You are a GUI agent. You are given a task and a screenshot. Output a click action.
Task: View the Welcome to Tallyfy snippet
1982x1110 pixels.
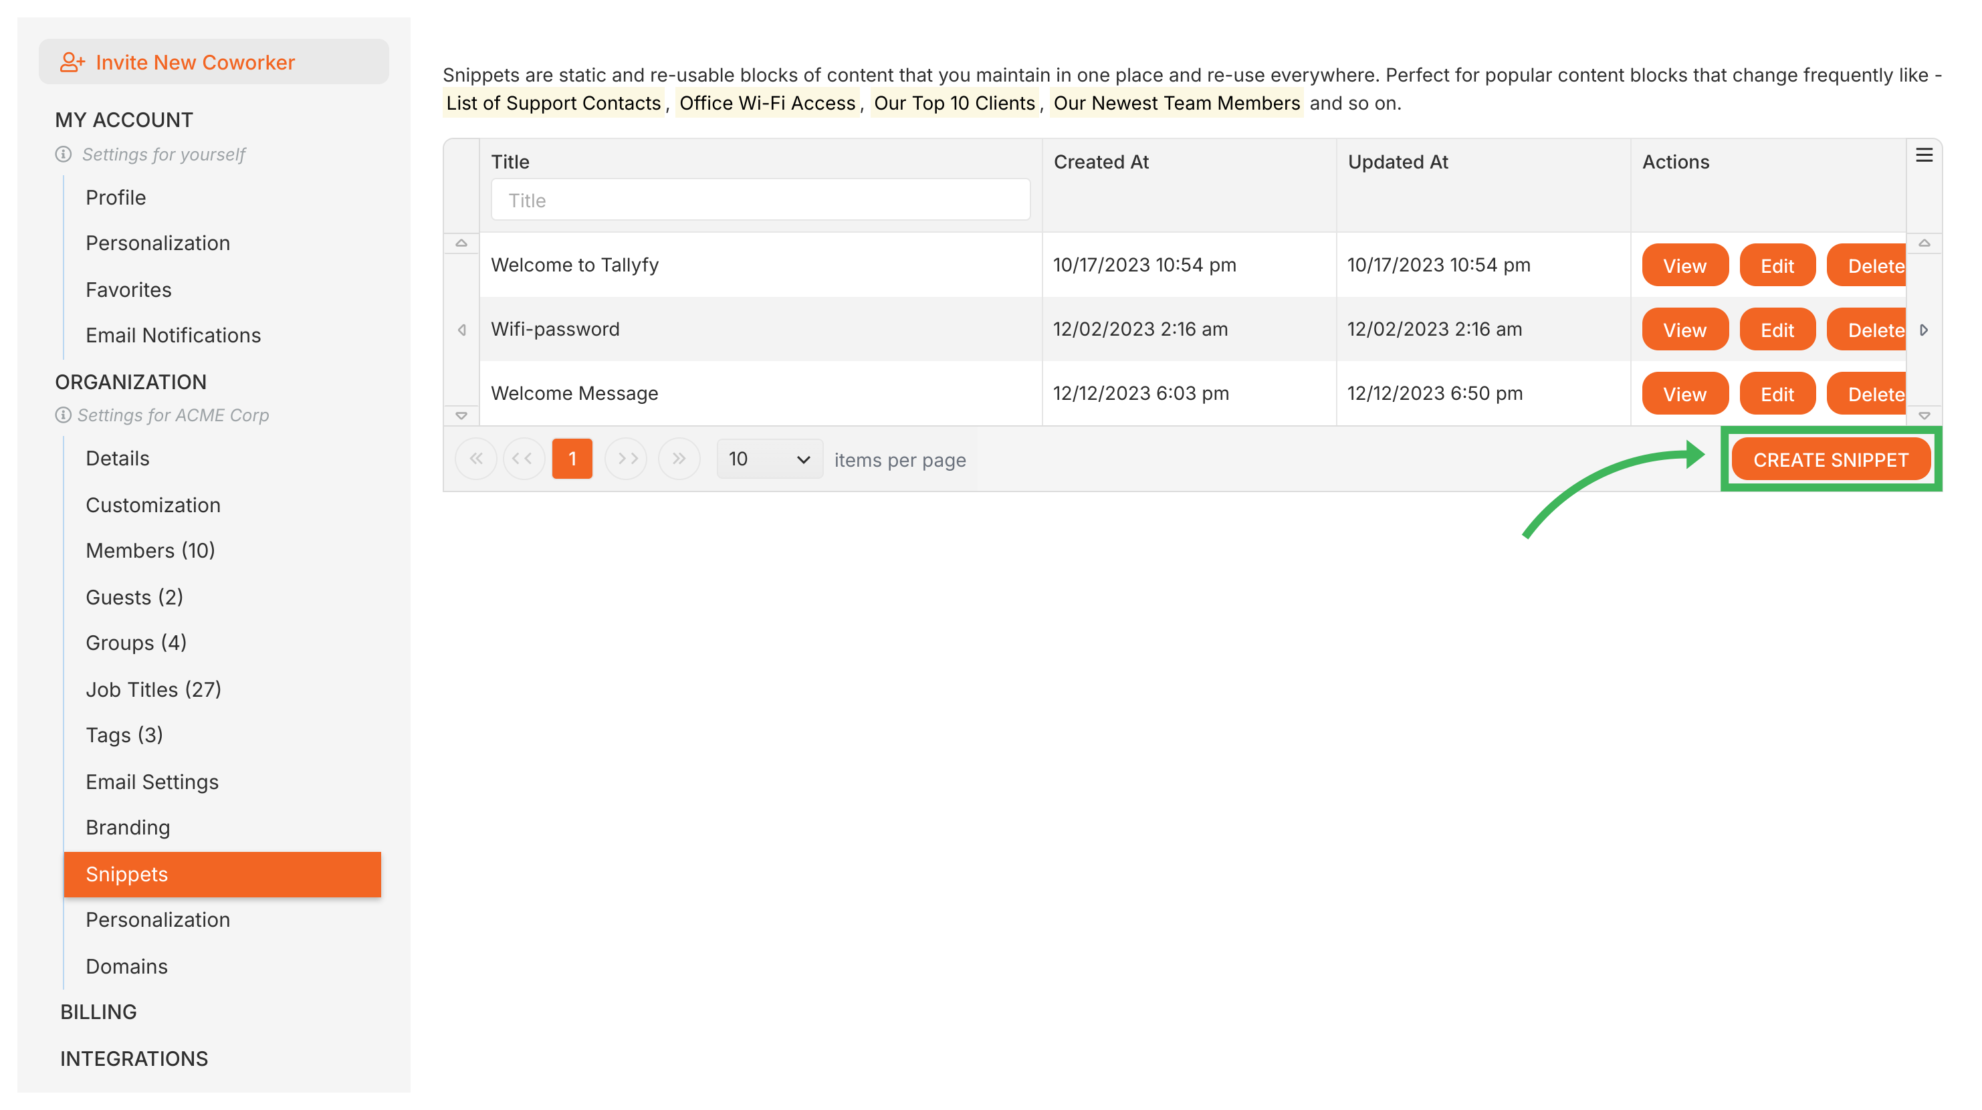point(1684,266)
